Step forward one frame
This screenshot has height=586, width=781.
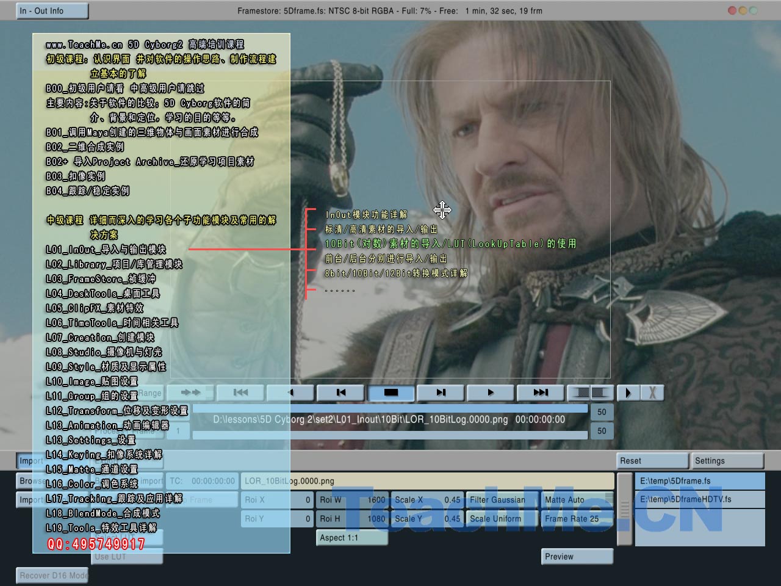[441, 392]
